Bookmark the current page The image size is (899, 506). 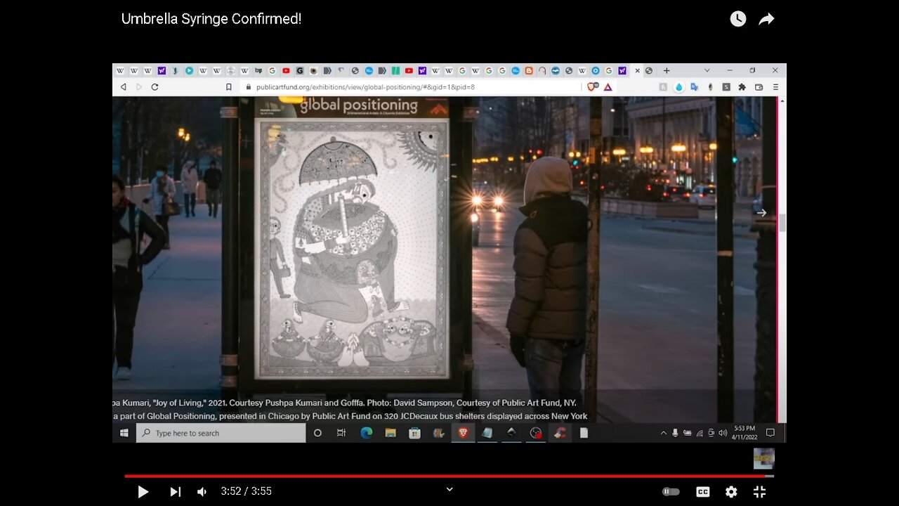pos(229,87)
